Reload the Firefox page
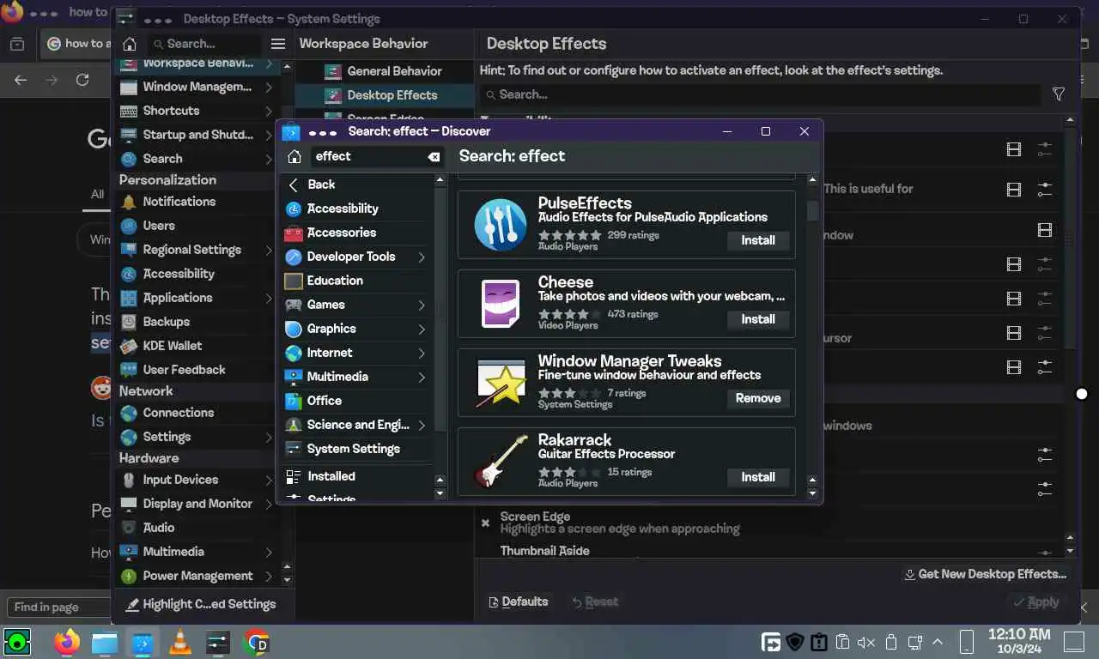 click(82, 80)
